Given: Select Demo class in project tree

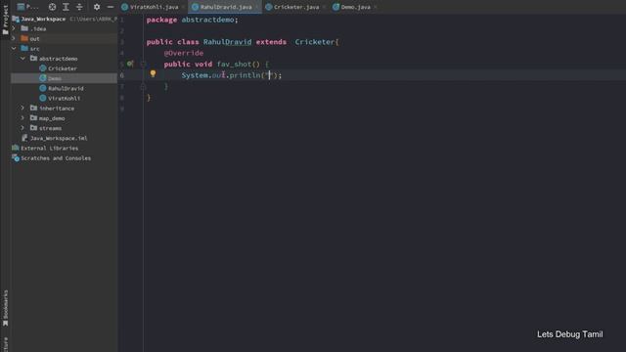Looking at the screenshot, I should coord(64,78).
